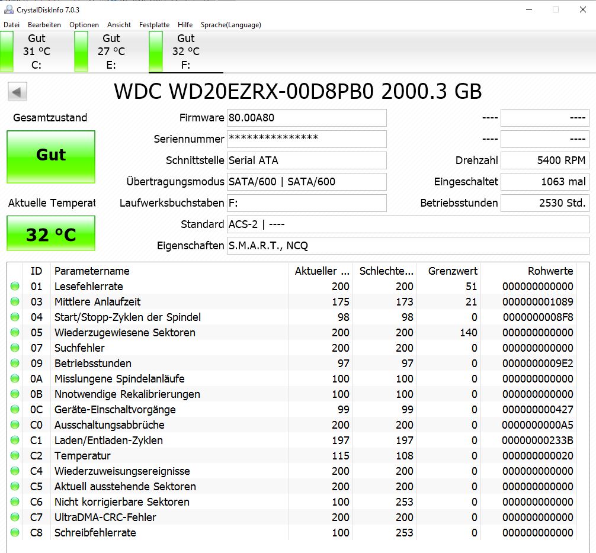Click the Laufwerksbuchstaben field F:

pyautogui.click(x=307, y=203)
